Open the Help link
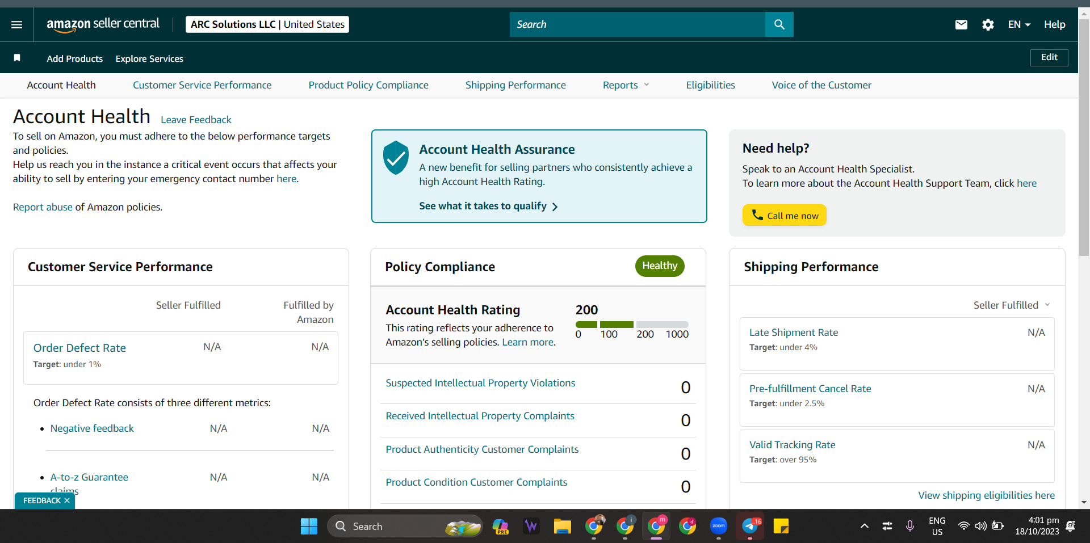Screen dimensions: 1090x543 (1054, 24)
